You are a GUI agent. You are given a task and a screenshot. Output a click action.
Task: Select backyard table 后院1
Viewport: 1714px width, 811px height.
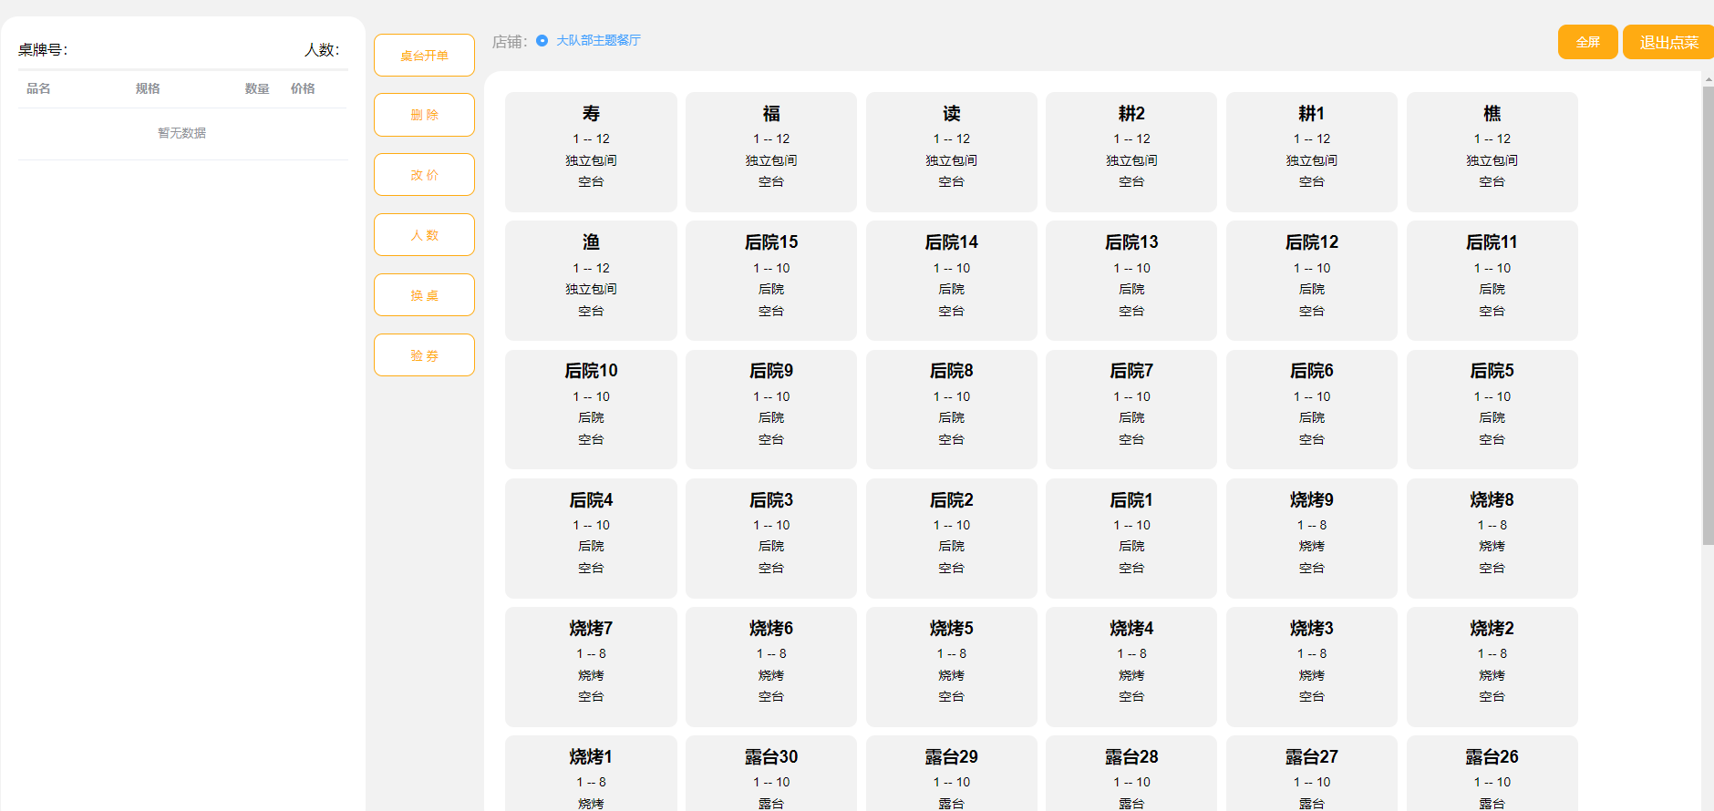[1131, 538]
